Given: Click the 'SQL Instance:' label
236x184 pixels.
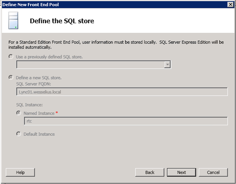Looking at the screenshot, I should click(x=29, y=105).
